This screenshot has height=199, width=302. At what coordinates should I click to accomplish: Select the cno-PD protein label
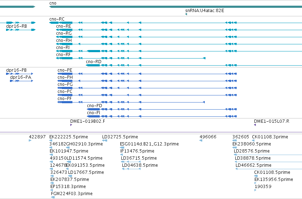(x=94, y=106)
